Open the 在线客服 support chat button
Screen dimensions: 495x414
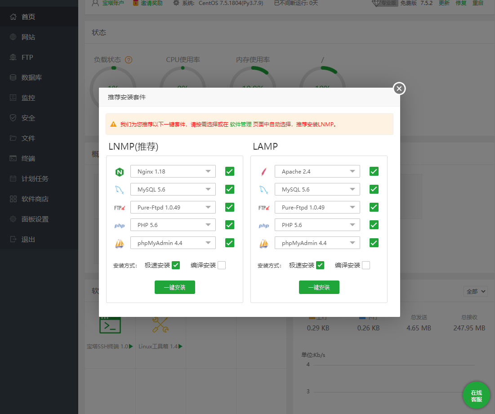tap(477, 396)
